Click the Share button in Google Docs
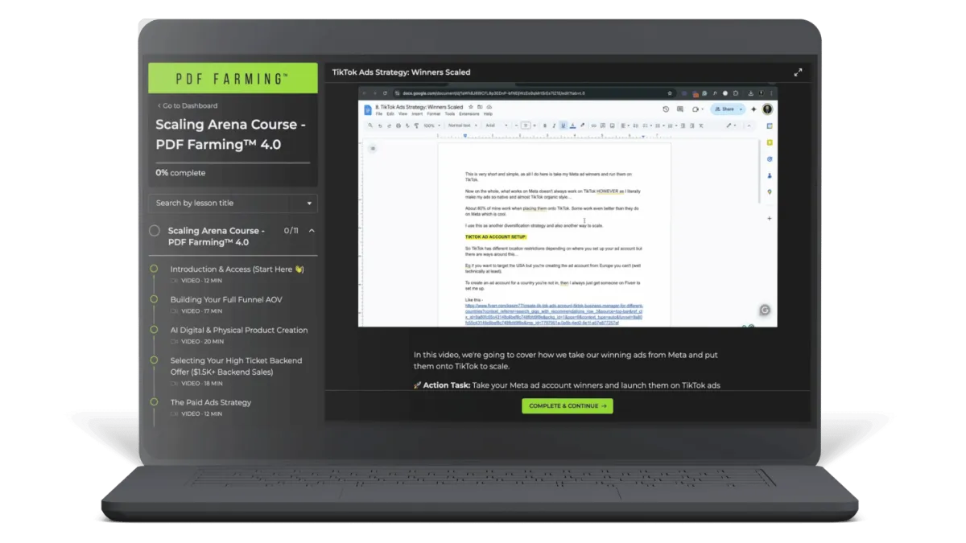Image resolution: width=966 pixels, height=543 pixels. tap(724, 109)
